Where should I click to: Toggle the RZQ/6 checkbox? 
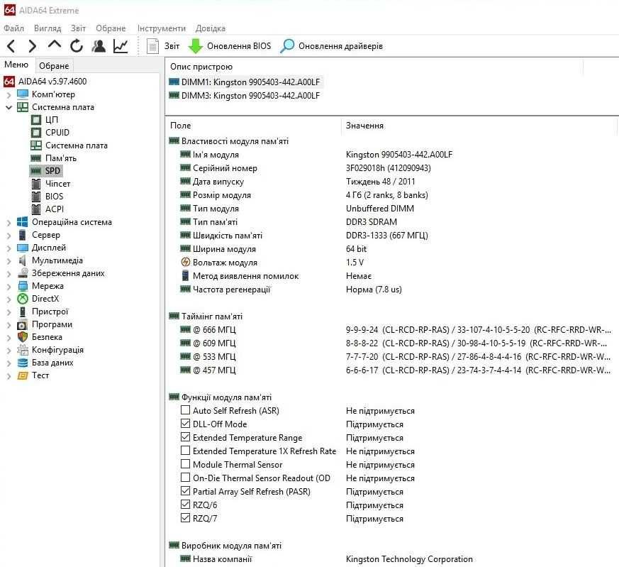click(x=185, y=505)
